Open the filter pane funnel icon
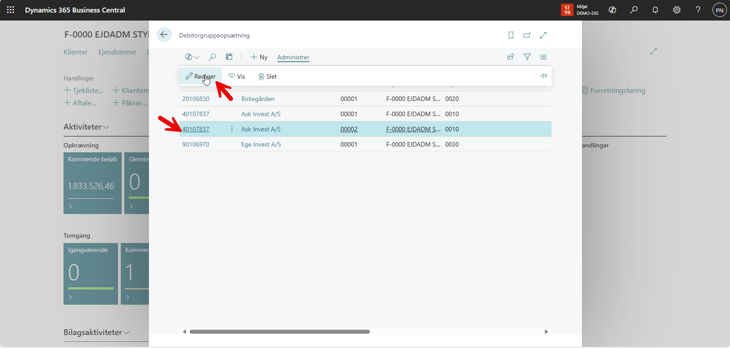 pos(527,57)
